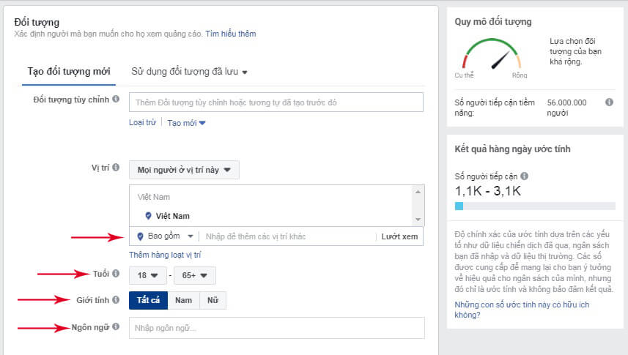Select Nam gender option

[x=183, y=300]
